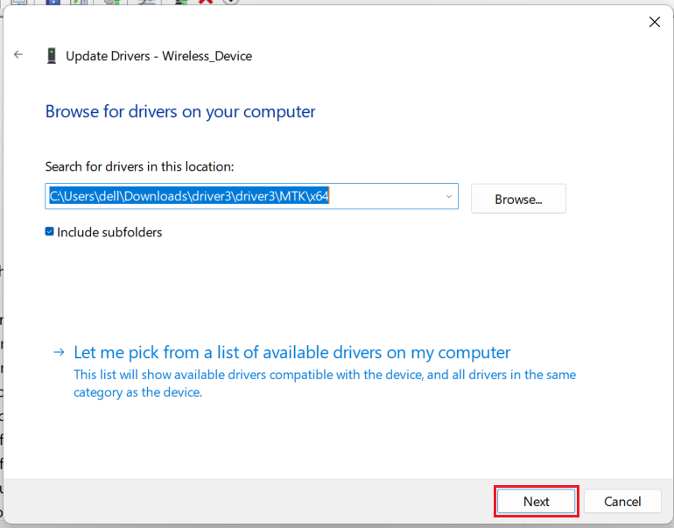Click the Next button
This screenshot has width=674, height=528.
536,502
